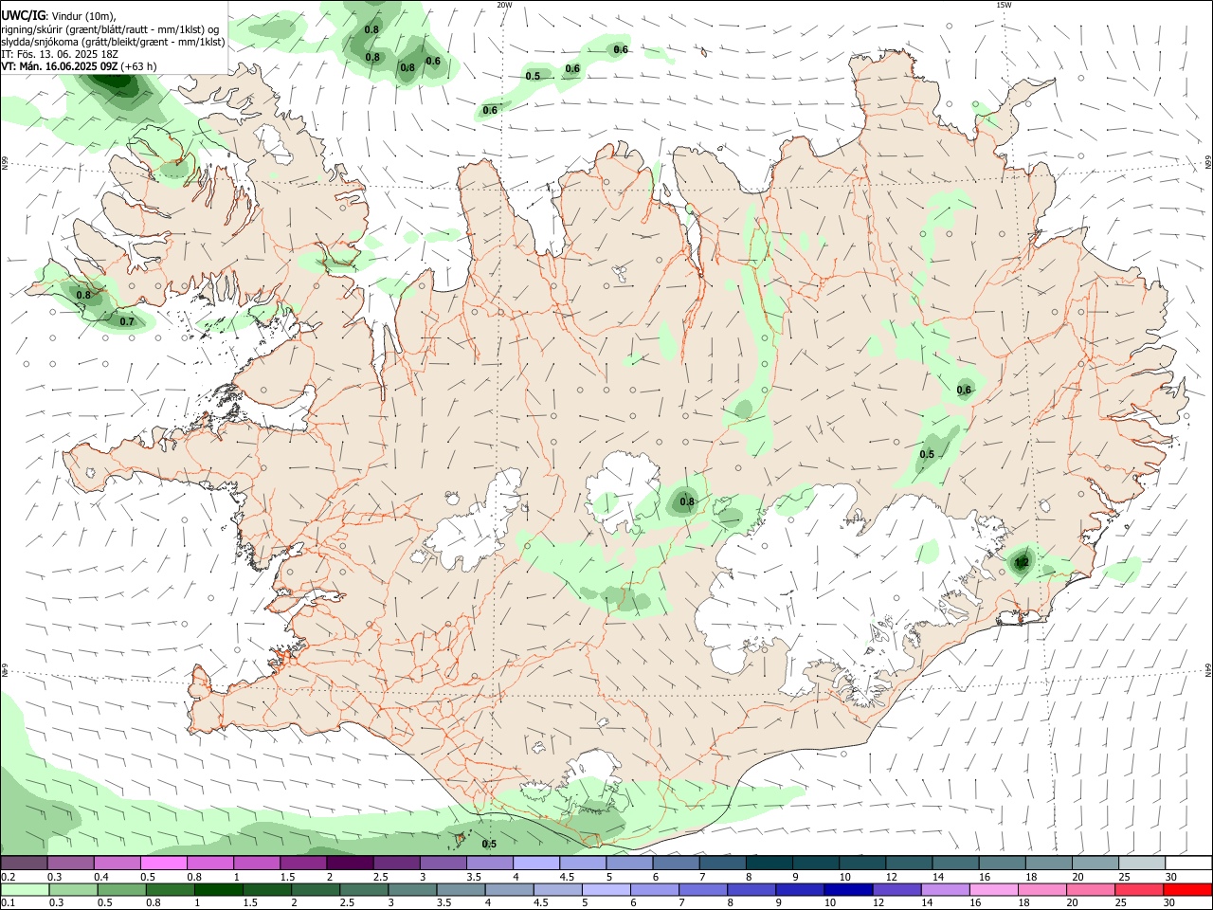
Task: Click the crimson 25 swatch in rain scale
Action: point(1138,890)
